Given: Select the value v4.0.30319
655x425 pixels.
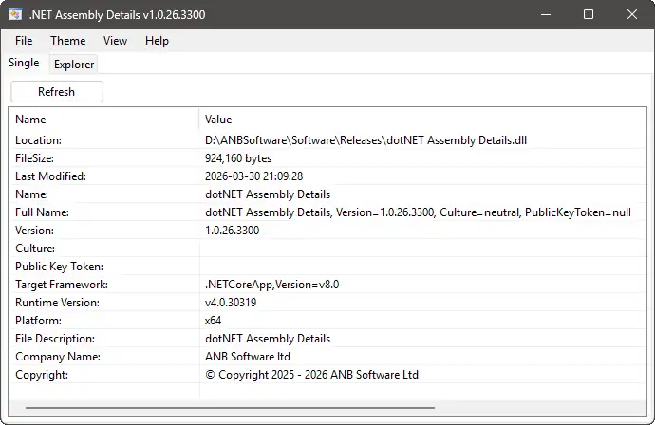Looking at the screenshot, I should (x=231, y=303).
